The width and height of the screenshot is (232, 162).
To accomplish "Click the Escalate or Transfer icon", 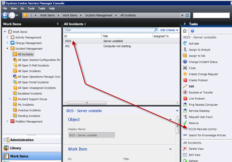I will 185,93.
